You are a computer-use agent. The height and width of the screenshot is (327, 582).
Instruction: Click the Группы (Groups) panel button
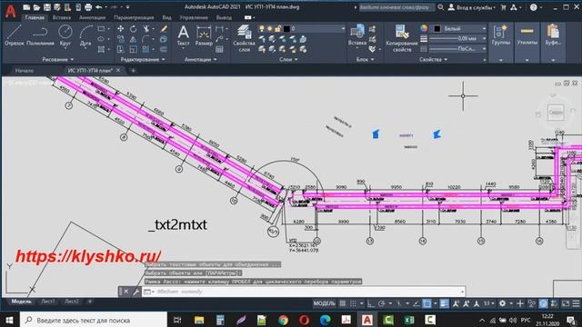[501, 42]
